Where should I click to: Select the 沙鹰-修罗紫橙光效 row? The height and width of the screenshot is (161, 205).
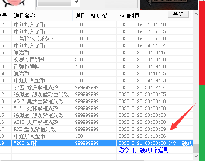(96, 87)
